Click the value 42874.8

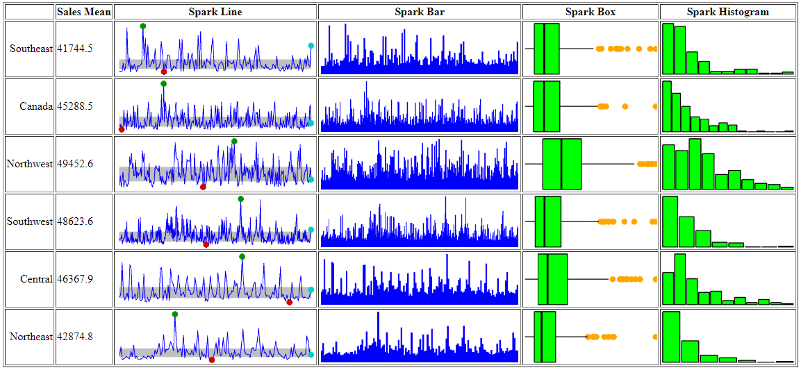[75, 337]
